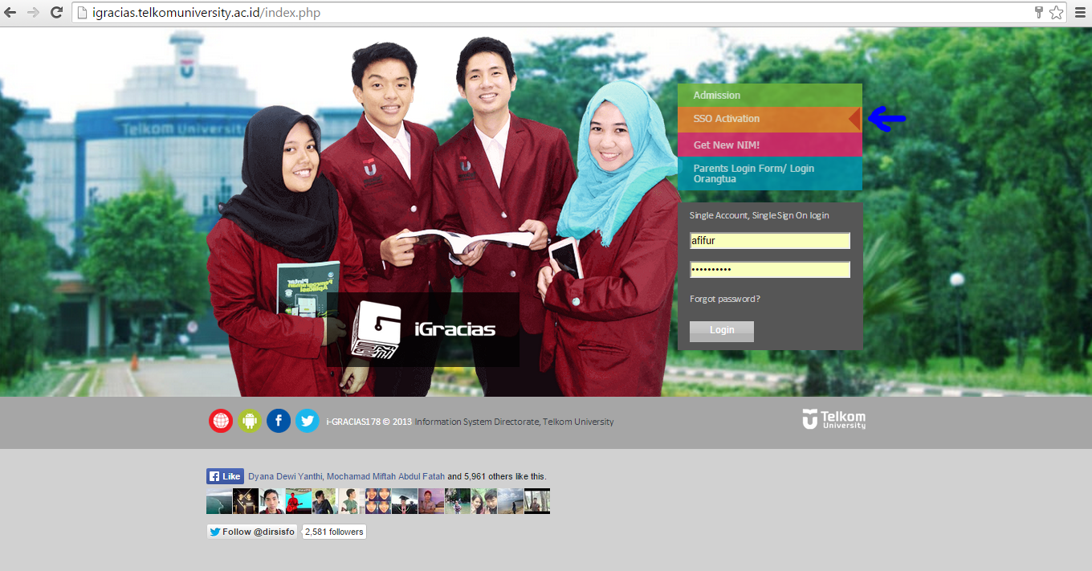
Task: Click the iGracias logo banner
Action: click(423, 329)
